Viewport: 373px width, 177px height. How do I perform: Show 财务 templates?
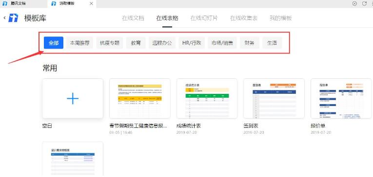tap(249, 43)
